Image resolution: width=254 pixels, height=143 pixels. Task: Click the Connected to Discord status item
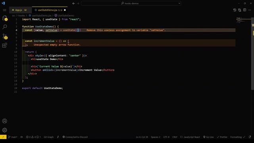(75, 137)
